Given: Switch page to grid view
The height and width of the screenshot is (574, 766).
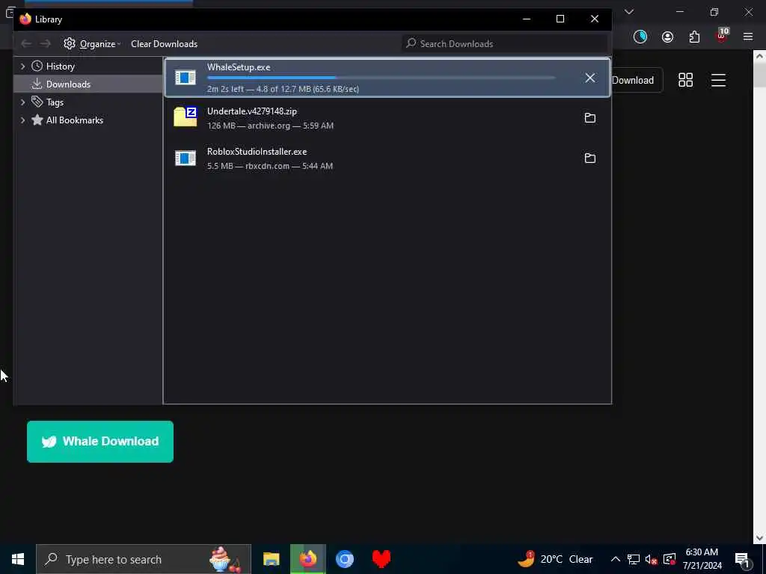Looking at the screenshot, I should tap(686, 80).
